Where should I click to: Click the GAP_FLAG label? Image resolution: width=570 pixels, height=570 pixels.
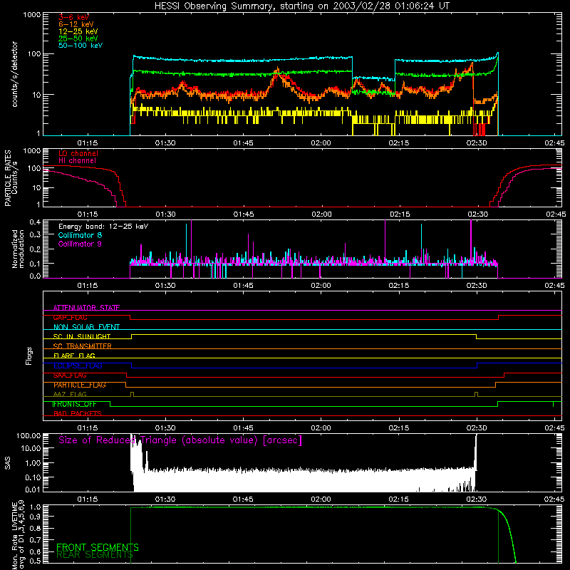click(x=70, y=317)
